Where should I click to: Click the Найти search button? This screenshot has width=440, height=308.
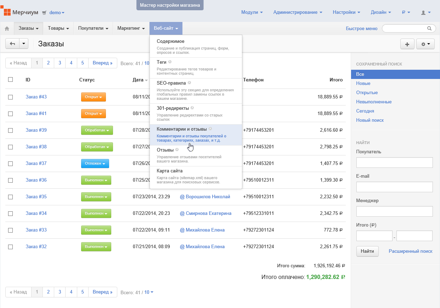coord(367,251)
